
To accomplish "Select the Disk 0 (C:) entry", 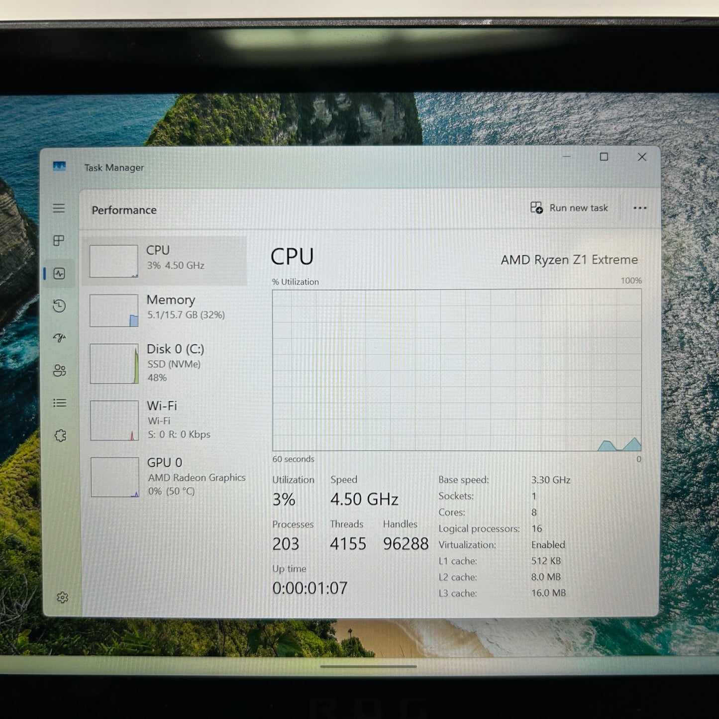I will [x=166, y=363].
